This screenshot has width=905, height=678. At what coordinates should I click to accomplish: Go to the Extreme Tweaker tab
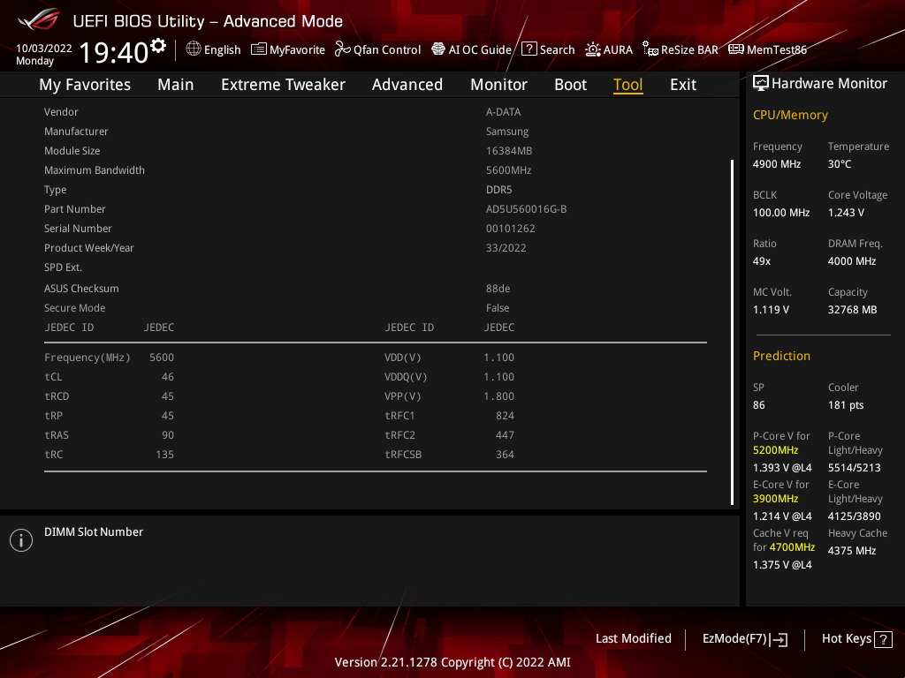coord(283,85)
